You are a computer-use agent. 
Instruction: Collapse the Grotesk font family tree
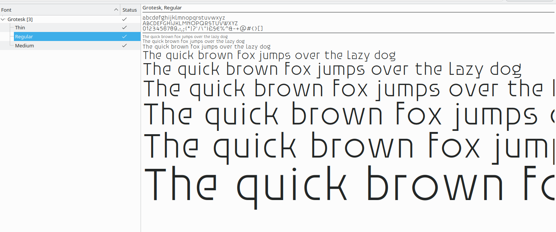coord(3,19)
